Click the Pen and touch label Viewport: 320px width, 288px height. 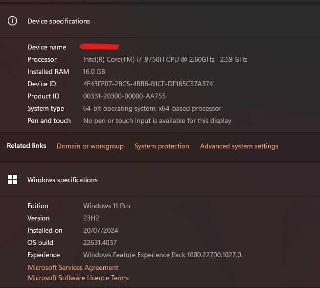(49, 120)
